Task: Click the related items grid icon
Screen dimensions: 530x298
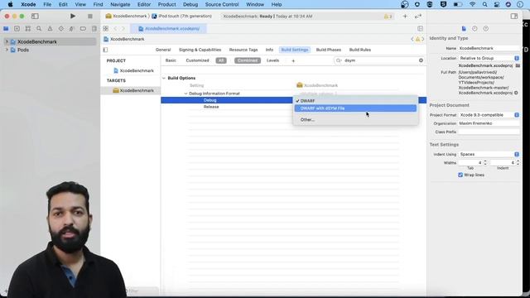Action: pos(106,29)
